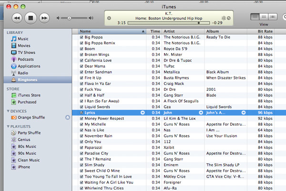This screenshot has width=286, height=191.
Task: Click the Genius atom icon in display
Action: click(x=224, y=18)
